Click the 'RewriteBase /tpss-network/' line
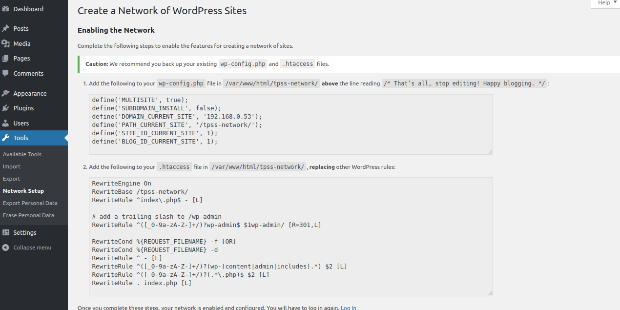The image size is (620, 310). (x=140, y=192)
